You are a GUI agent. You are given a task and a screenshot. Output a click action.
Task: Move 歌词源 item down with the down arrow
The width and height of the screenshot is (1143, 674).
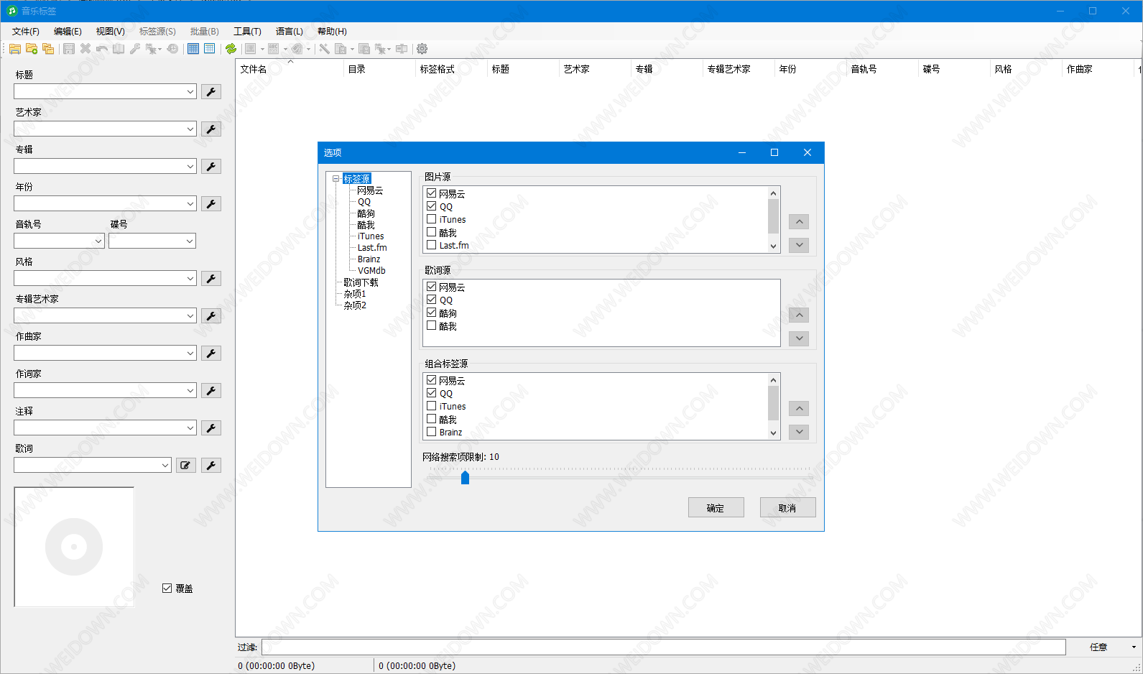click(x=799, y=338)
